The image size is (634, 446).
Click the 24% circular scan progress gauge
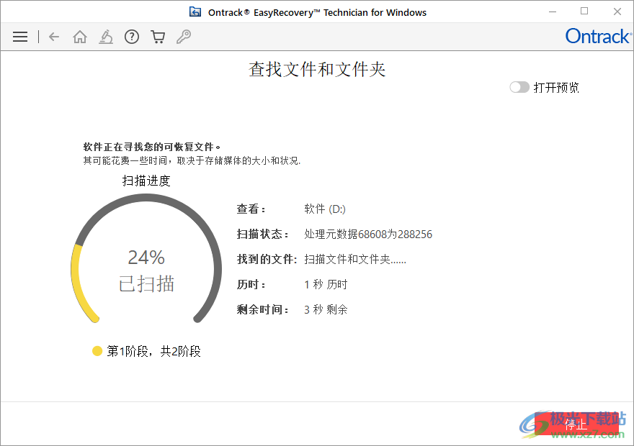tap(146, 259)
